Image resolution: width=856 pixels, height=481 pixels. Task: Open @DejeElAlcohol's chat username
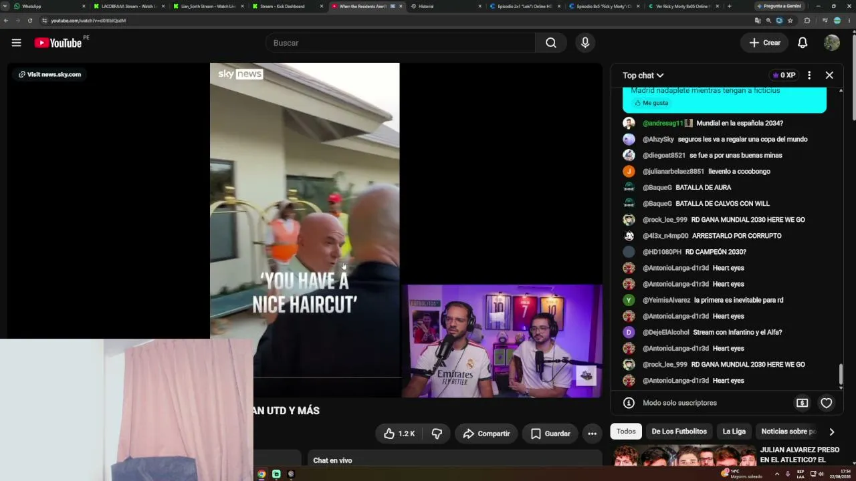click(666, 332)
